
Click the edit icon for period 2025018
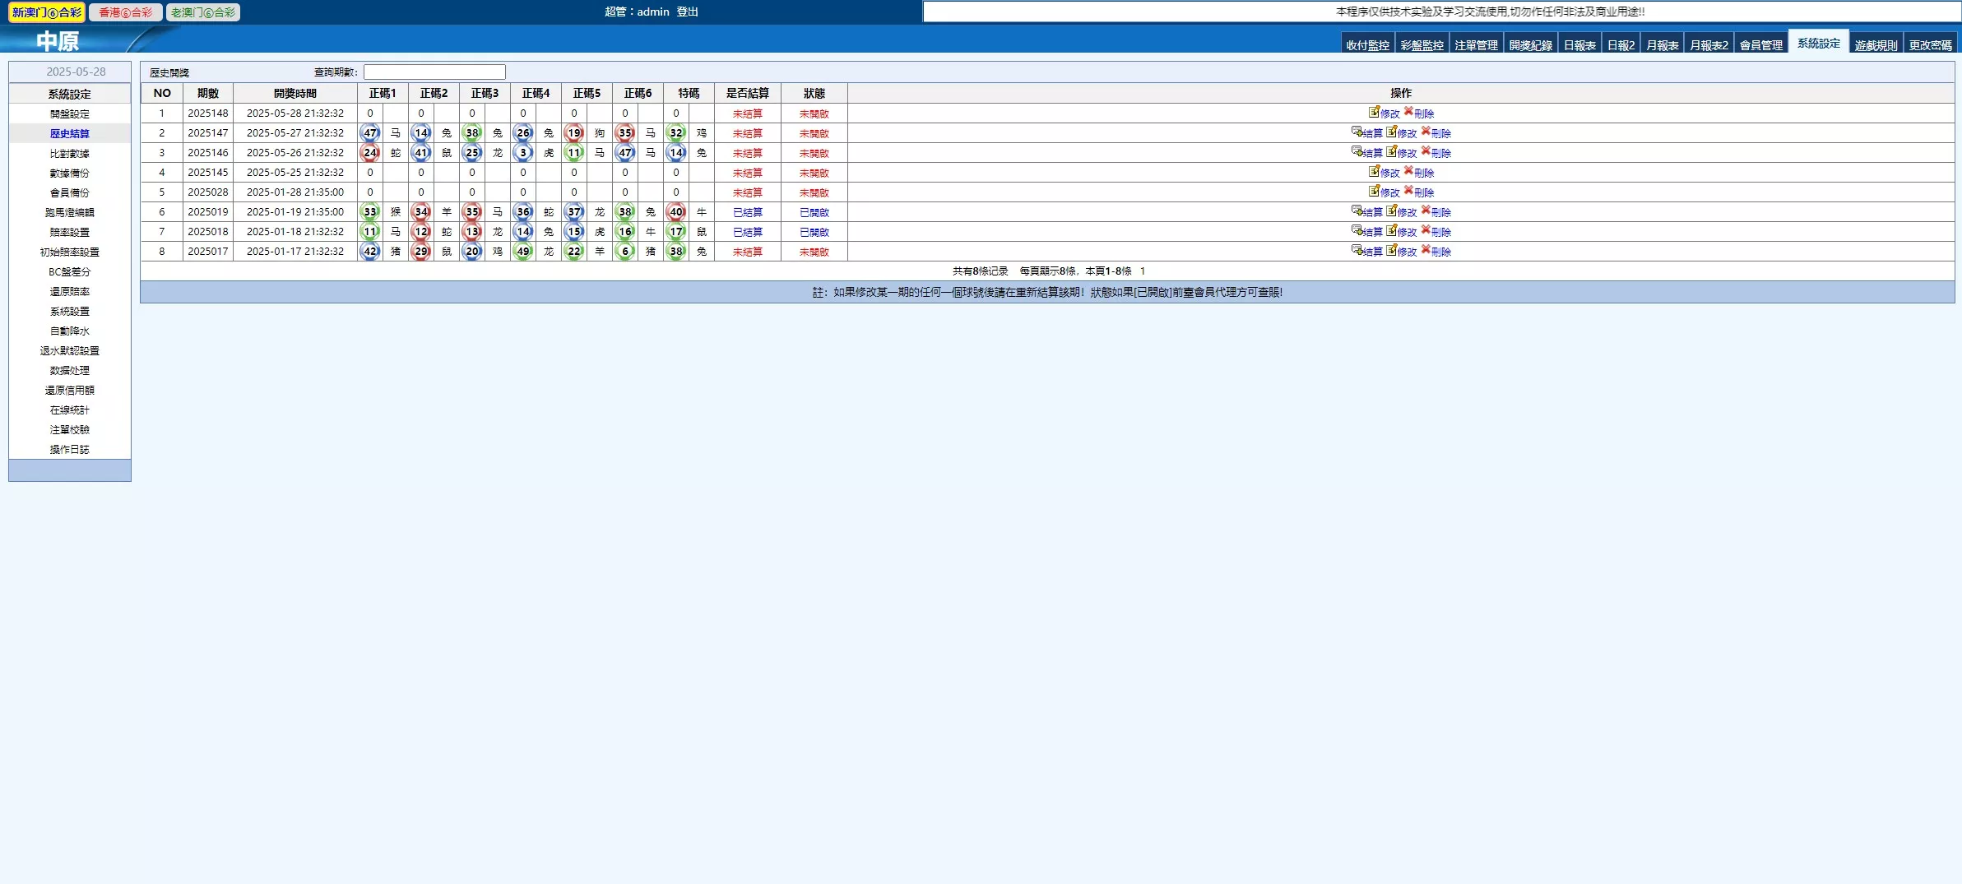point(1391,230)
